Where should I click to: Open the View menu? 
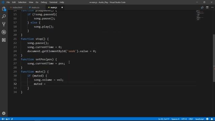(31, 2)
